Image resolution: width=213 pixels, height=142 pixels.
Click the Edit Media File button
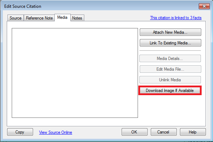[170, 69]
